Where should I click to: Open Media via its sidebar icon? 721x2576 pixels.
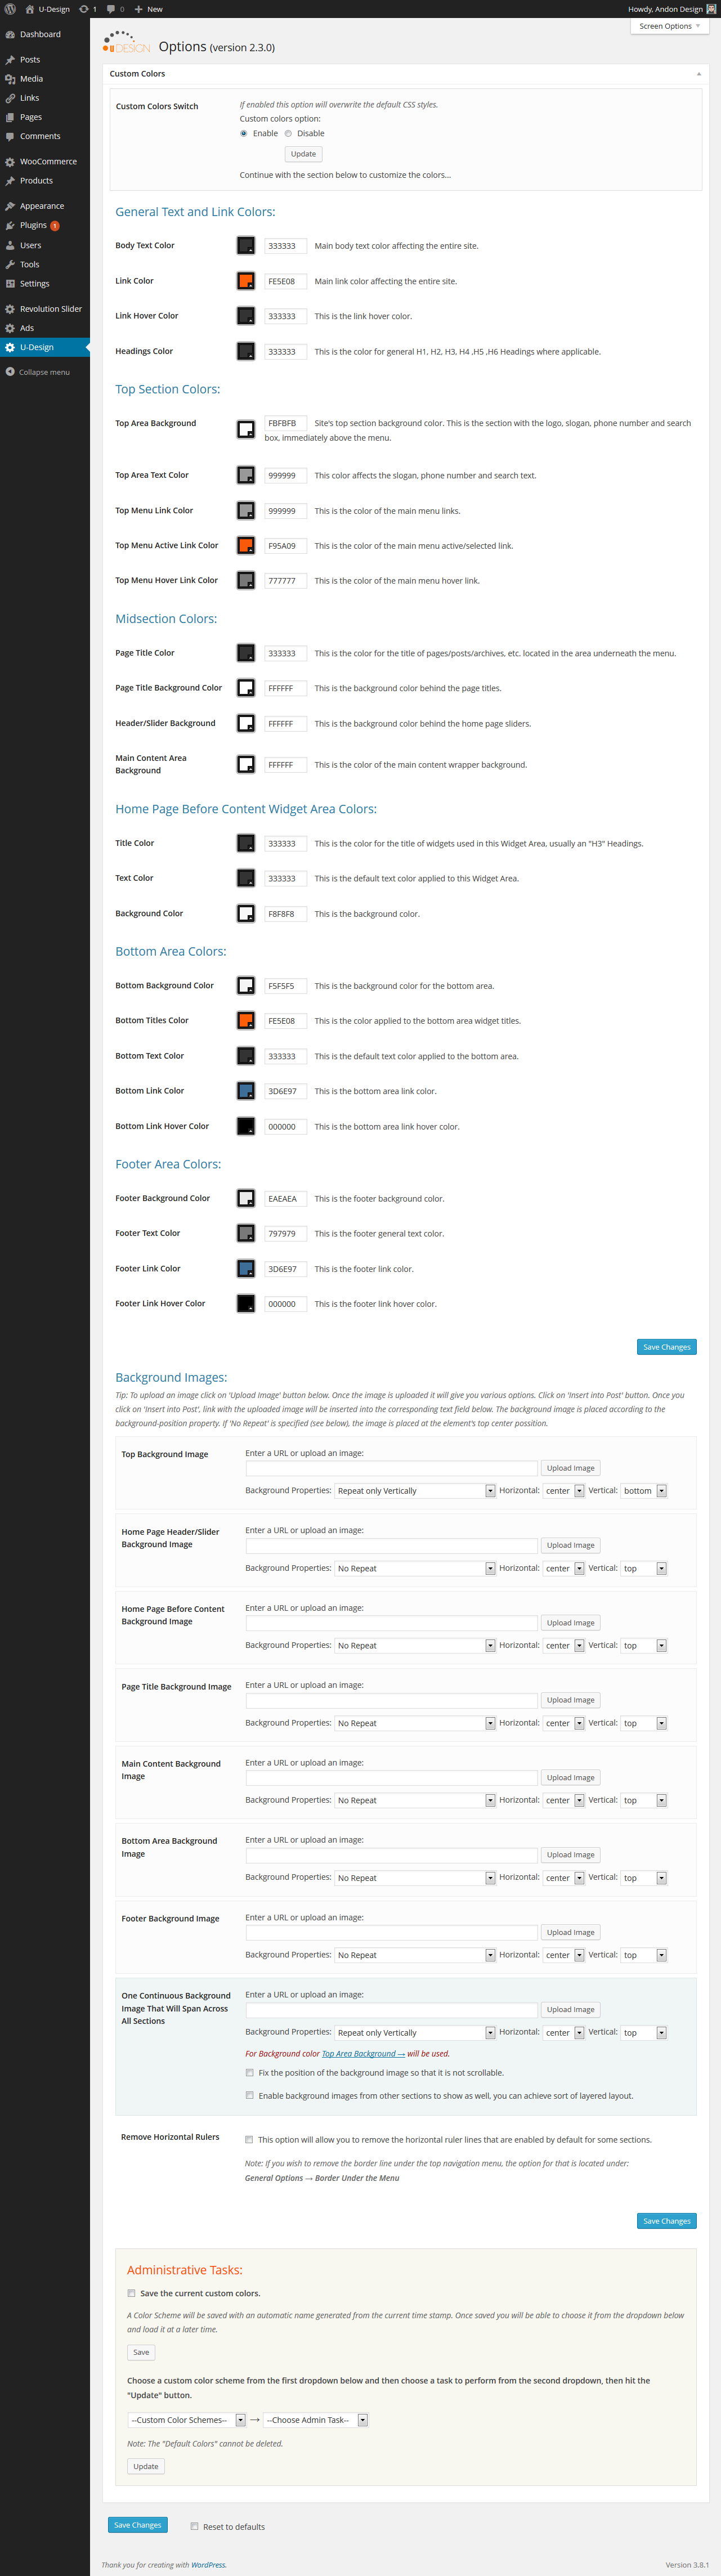pyautogui.click(x=10, y=79)
